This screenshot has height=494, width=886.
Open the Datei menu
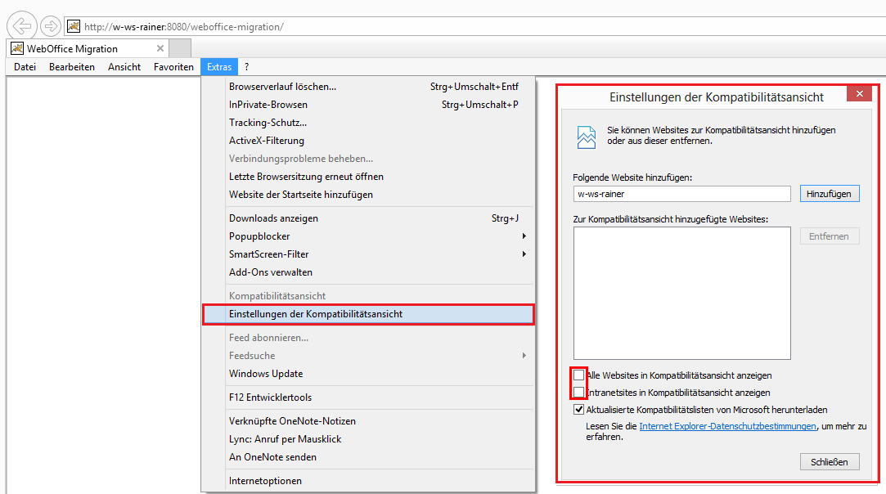(25, 67)
